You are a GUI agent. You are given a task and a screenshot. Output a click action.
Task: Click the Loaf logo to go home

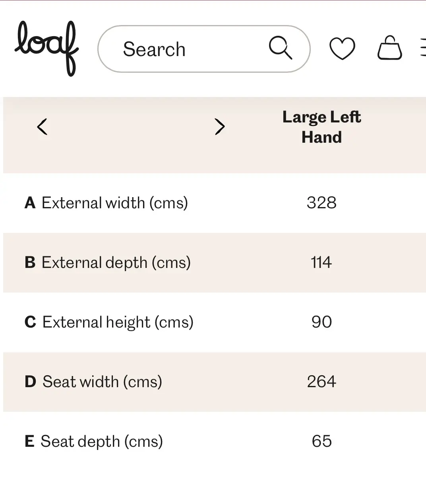click(46, 48)
